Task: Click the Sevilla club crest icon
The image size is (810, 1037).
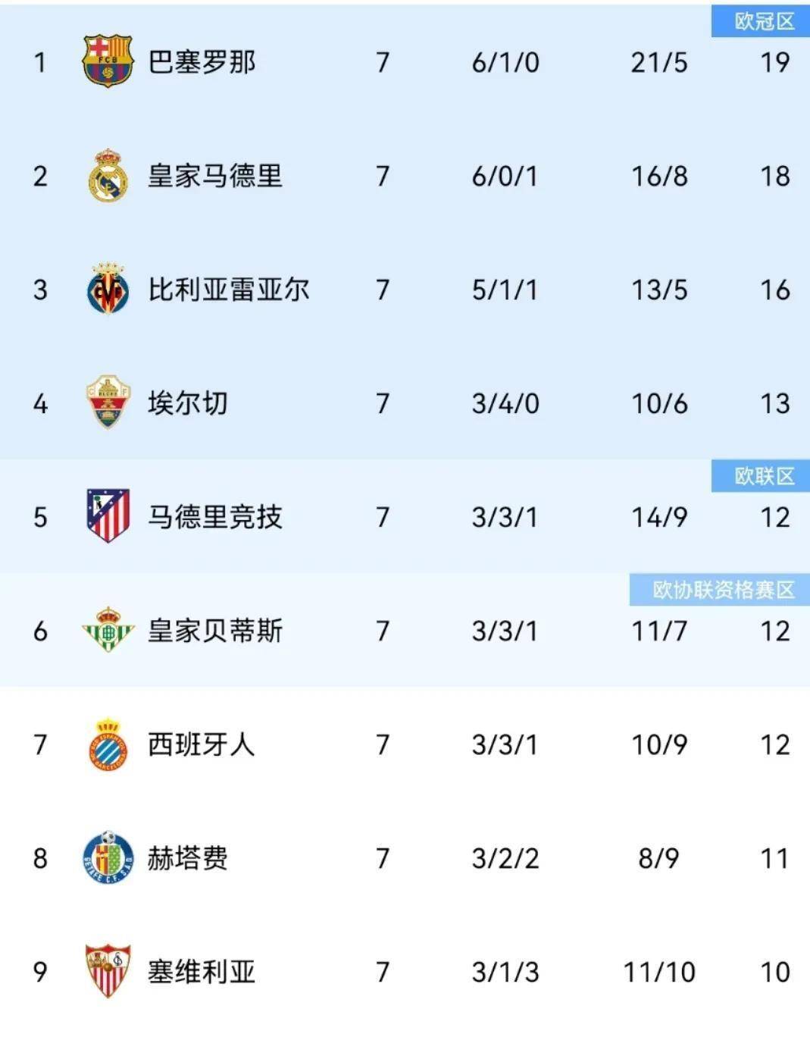Action: [x=108, y=970]
